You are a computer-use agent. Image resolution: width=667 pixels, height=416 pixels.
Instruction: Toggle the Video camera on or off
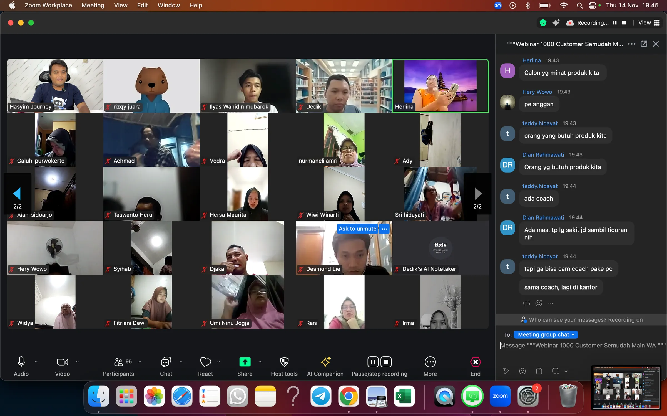[62, 362]
